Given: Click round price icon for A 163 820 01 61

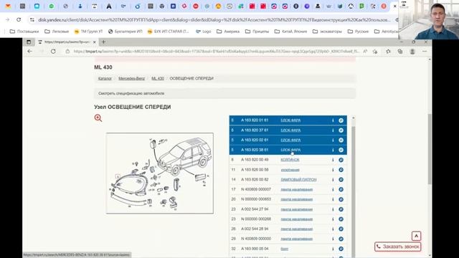Looking at the screenshot, I should click(341, 120).
